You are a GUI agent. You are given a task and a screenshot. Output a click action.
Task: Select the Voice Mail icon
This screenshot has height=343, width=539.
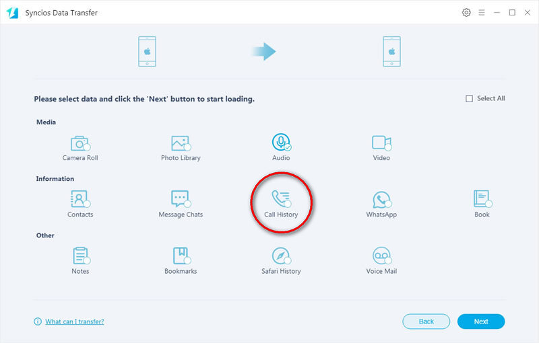click(381, 256)
